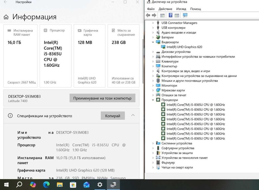259x190 pixels.
Task: Switch to Device Manager taskbar icon
Action: pos(113,185)
